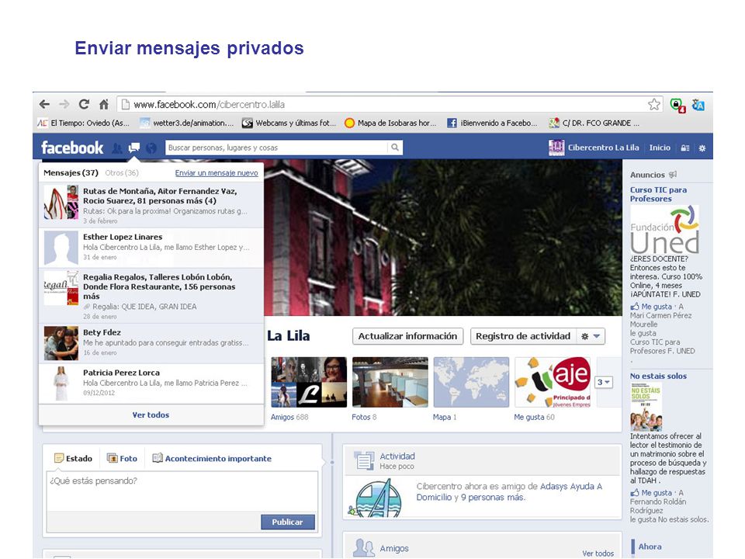Open Webcams y últimas fot... bookmark
The height and width of the screenshot is (559, 745).
(289, 123)
